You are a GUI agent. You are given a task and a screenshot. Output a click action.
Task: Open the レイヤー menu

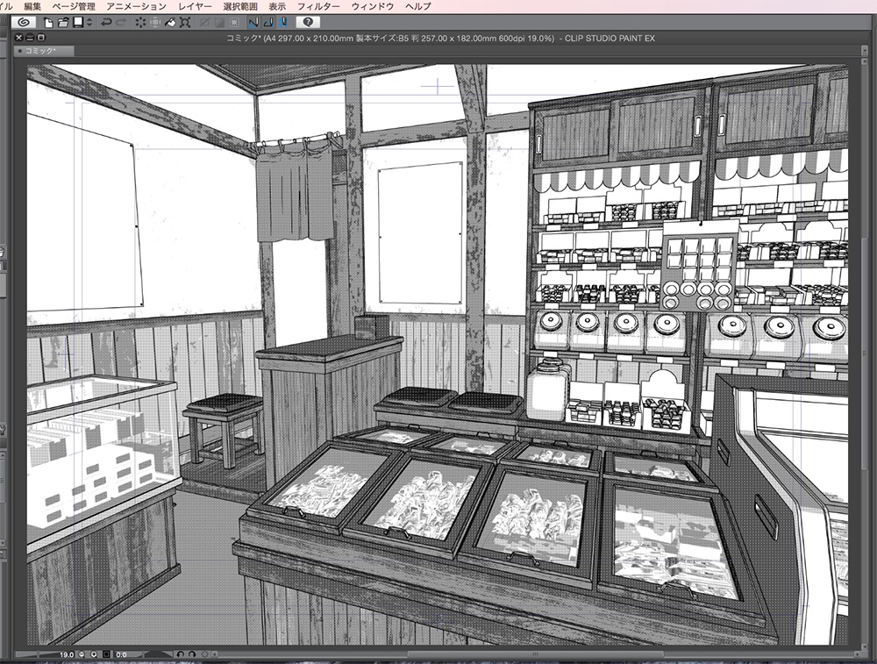tap(196, 5)
